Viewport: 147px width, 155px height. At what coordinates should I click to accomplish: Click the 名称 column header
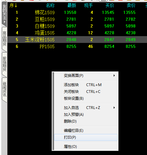pyautogui.click(x=50, y=5)
